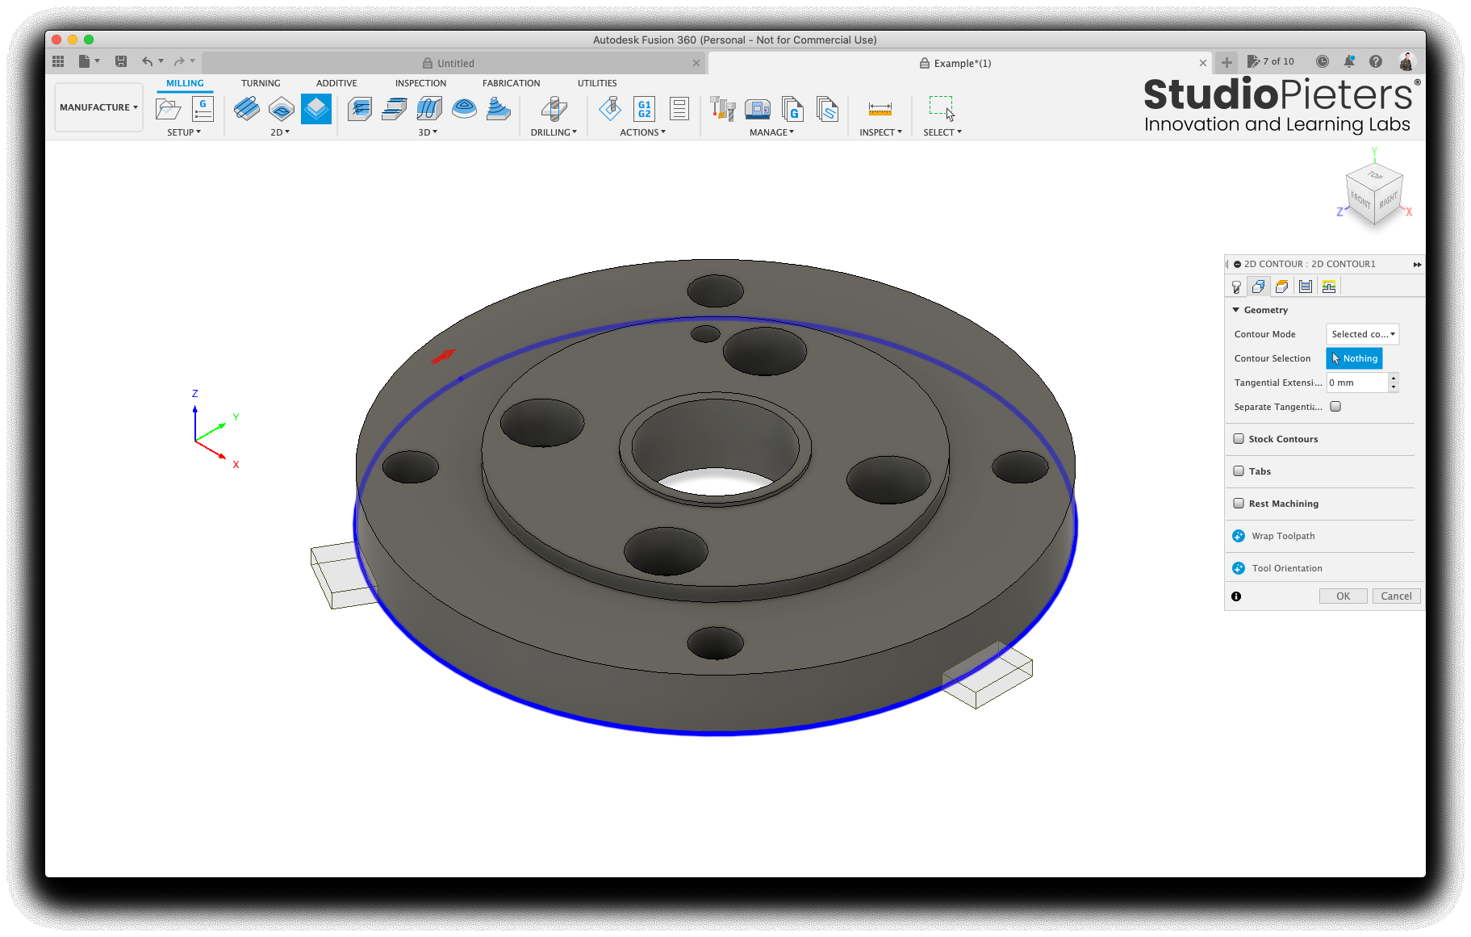
Task: Undo the last action
Action: [147, 61]
